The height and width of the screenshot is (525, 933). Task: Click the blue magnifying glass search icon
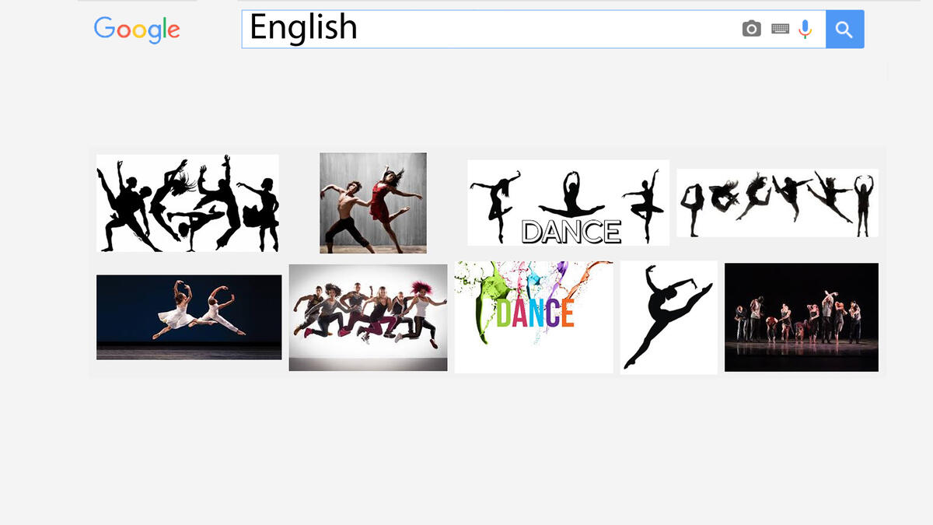click(x=844, y=28)
